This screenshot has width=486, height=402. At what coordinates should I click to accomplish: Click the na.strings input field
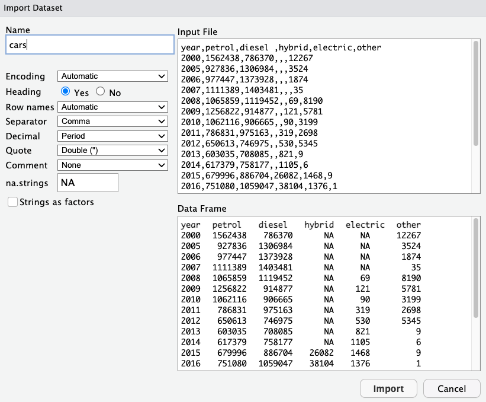(88, 183)
